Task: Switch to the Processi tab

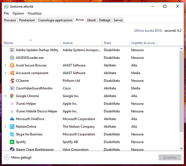Action: (x=10, y=20)
